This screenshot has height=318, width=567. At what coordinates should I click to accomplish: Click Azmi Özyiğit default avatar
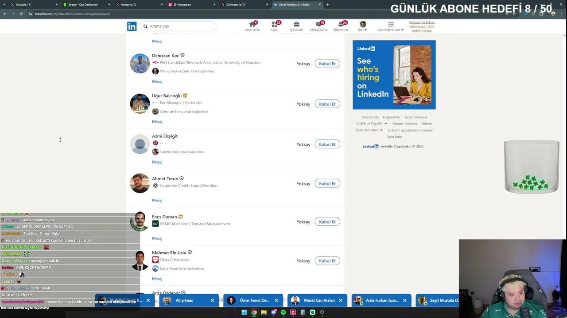click(140, 144)
